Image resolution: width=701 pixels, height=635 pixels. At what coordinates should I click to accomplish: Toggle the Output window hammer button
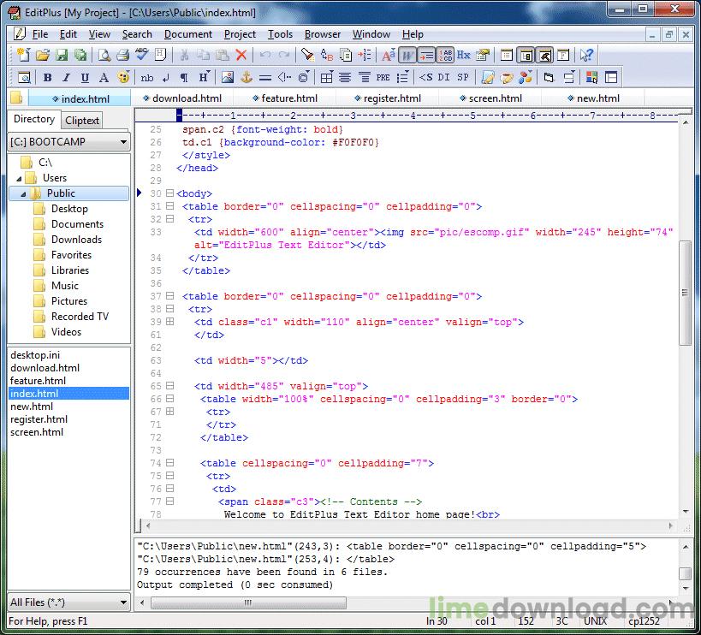pos(544,56)
